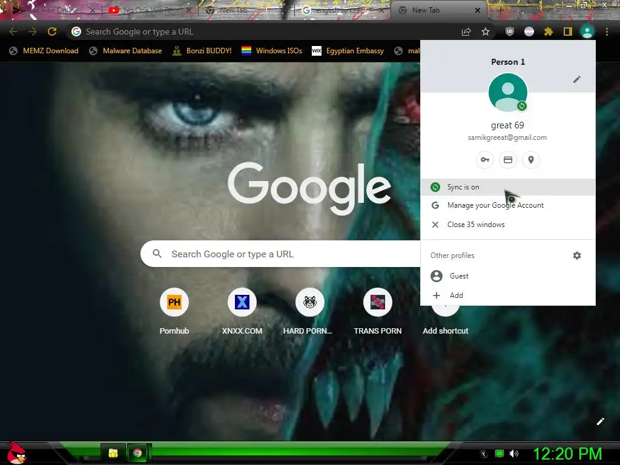
Task: Edit profile name with the pencil icon
Action: pos(577,79)
